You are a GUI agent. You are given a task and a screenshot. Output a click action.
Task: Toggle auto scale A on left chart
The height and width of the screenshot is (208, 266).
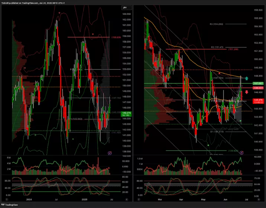coord(126,199)
